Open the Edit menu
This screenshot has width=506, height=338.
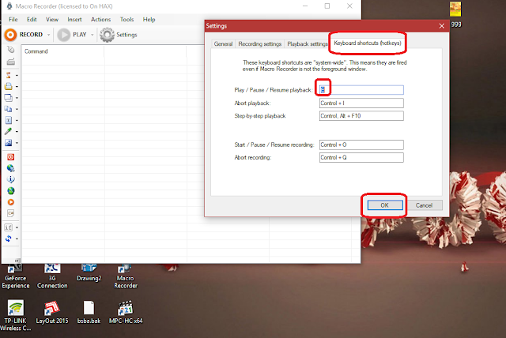32,19
